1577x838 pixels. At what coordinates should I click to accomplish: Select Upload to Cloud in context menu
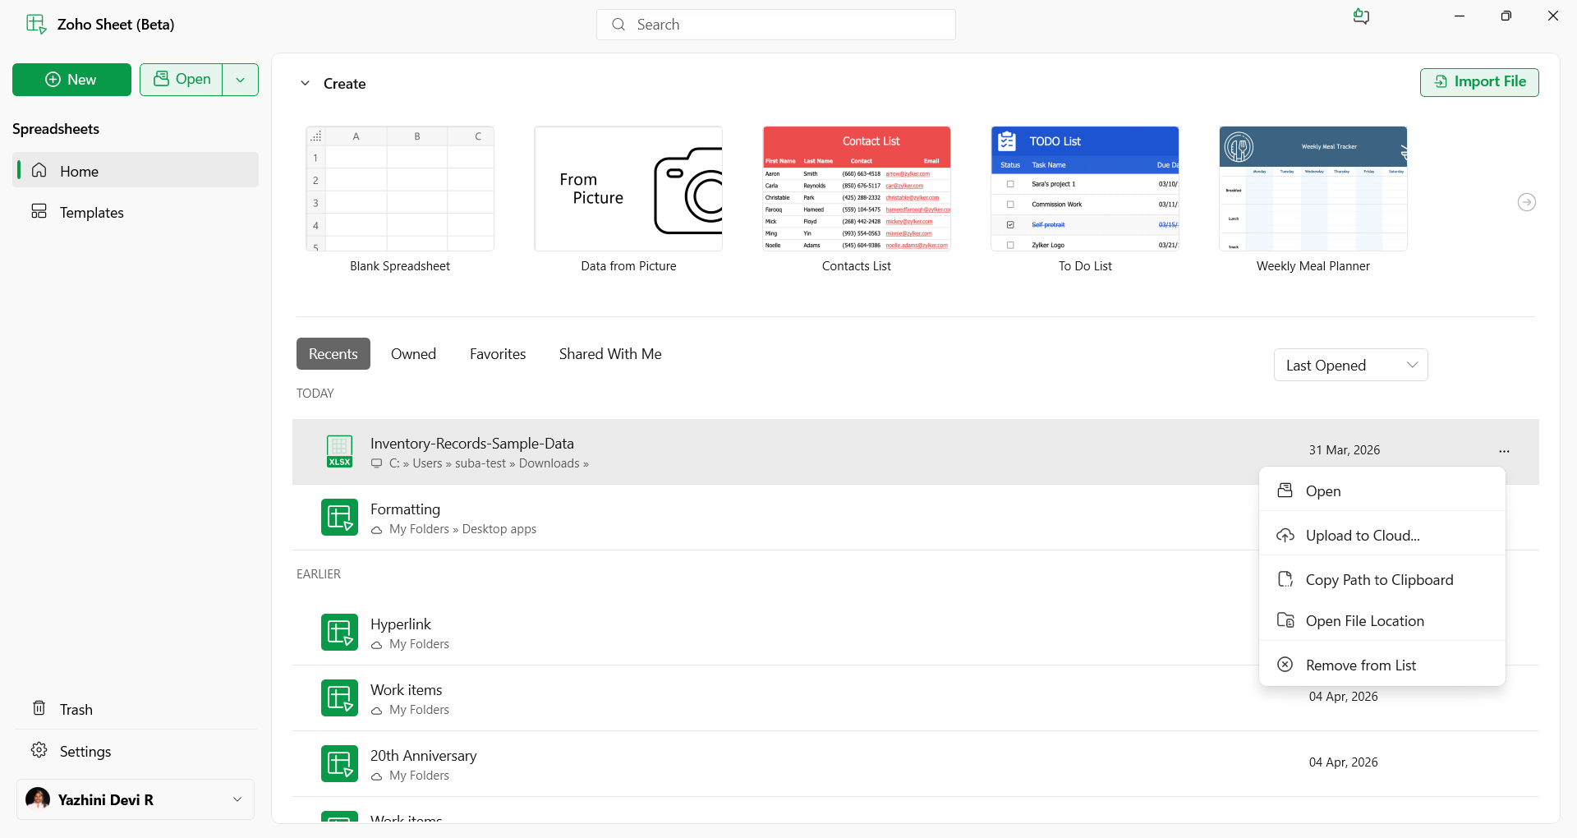coord(1362,536)
